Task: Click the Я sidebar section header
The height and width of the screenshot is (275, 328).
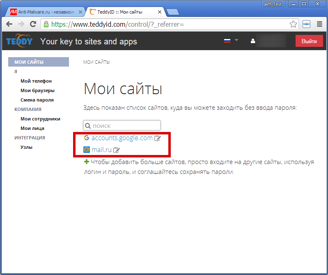Action: (16, 72)
